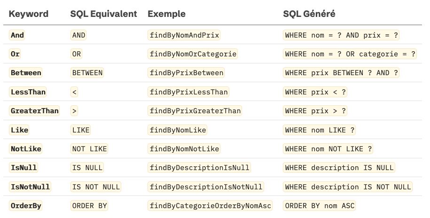This screenshot has width=430, height=218.
Task: Click the Keyword column header
Action: pos(29,14)
